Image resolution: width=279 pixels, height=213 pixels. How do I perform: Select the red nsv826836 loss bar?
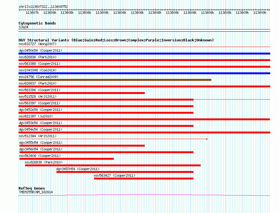tap(144, 60)
